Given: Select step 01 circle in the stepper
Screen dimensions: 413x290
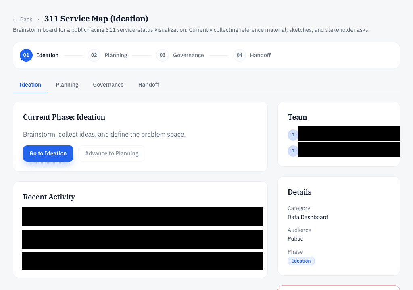Looking at the screenshot, I should (26, 55).
